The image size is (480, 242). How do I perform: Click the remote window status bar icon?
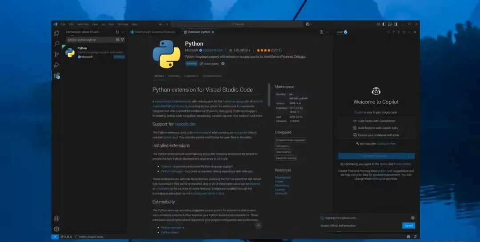pyautogui.click(x=55, y=237)
